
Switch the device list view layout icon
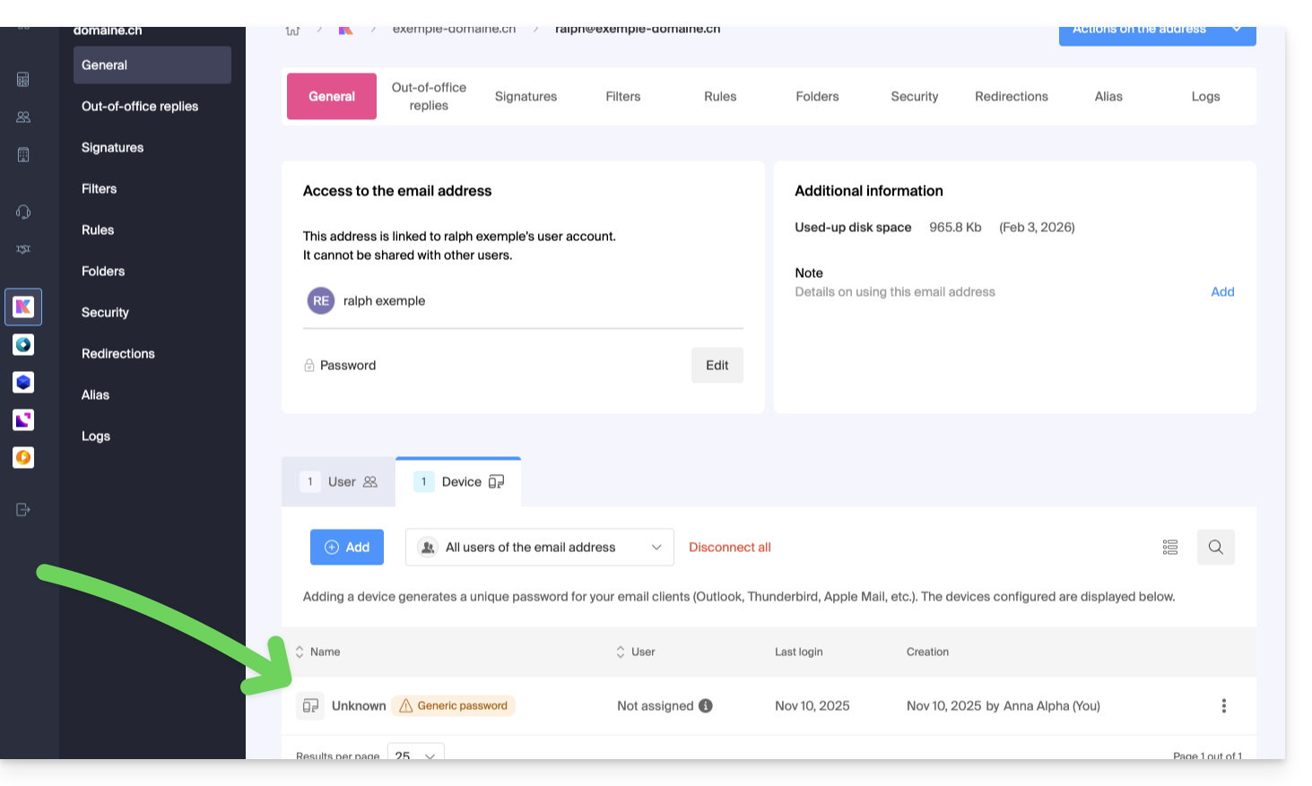1169,548
